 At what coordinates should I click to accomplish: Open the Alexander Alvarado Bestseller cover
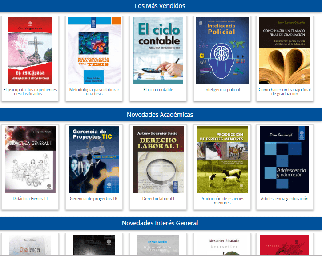tap(224, 245)
